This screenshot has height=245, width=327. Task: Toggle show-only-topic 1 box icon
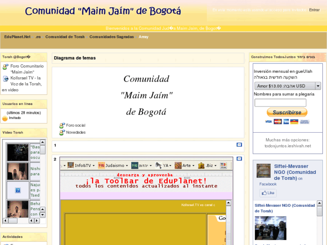pyautogui.click(x=239, y=145)
